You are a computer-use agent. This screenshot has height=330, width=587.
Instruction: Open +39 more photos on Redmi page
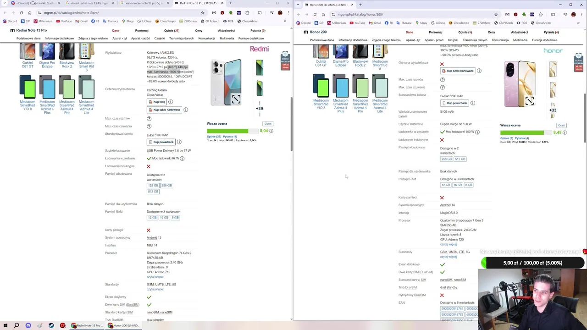coord(260,109)
